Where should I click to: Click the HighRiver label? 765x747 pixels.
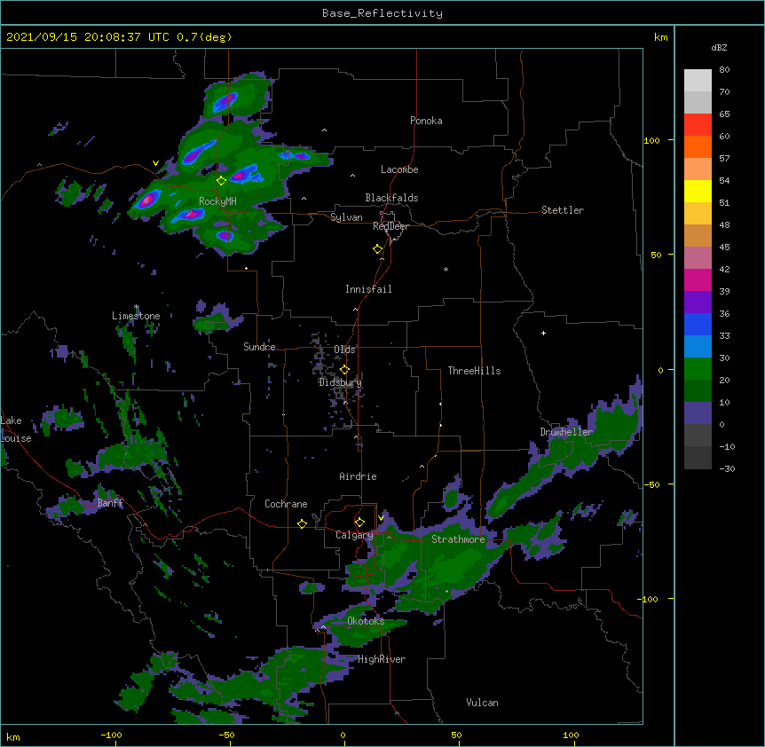click(382, 659)
